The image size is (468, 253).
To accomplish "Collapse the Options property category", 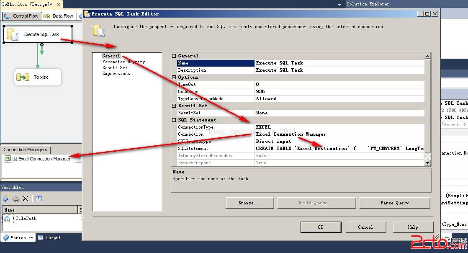I will tap(174, 77).
